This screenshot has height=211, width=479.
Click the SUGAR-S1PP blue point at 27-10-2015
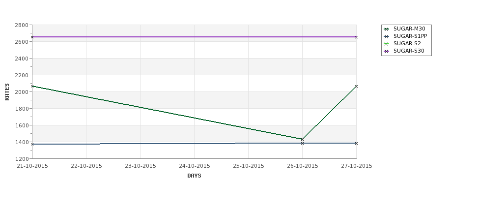pyautogui.click(x=356, y=143)
